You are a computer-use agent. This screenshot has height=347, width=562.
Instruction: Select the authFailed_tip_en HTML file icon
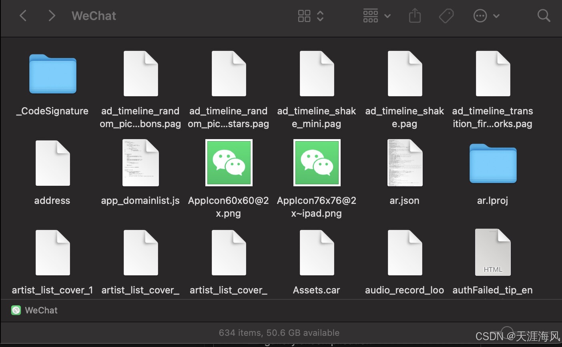pyautogui.click(x=493, y=253)
